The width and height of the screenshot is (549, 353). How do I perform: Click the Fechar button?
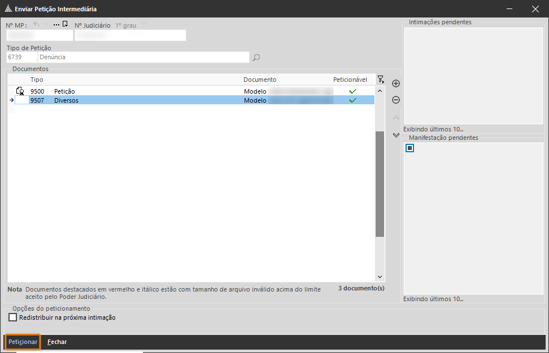click(x=57, y=342)
